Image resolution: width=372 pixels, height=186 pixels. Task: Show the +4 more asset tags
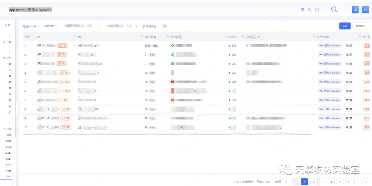89,26
